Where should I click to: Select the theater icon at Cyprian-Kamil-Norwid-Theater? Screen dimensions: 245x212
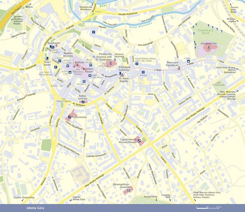[139, 141]
